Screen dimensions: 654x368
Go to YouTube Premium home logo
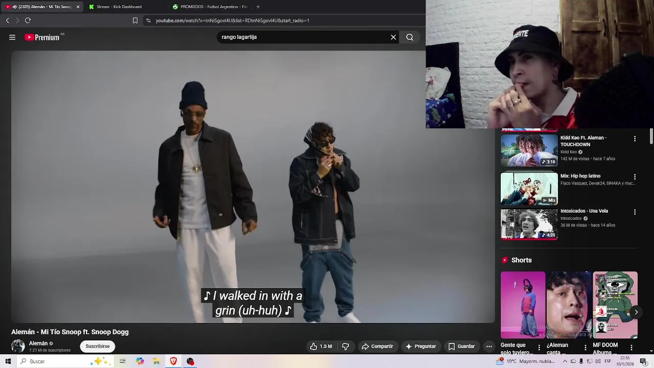click(43, 37)
